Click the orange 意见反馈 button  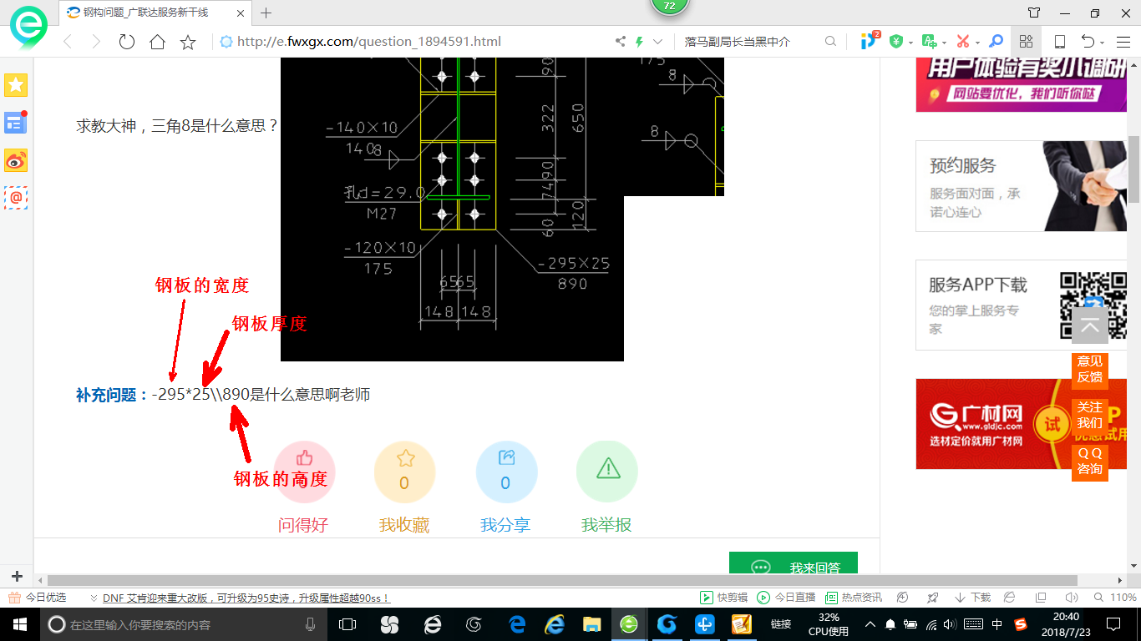(x=1090, y=369)
